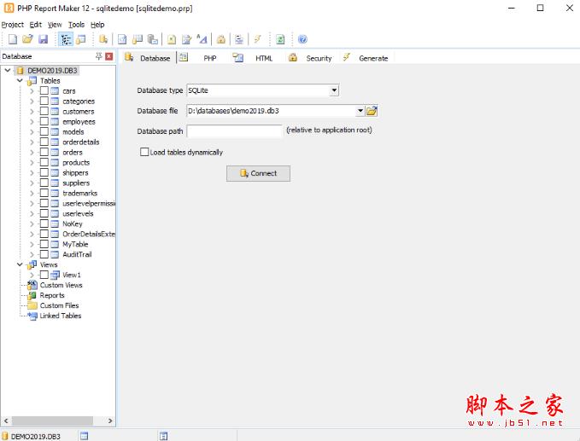The image size is (580, 441).
Task: Check the cars table checkbox
Action: [44, 90]
